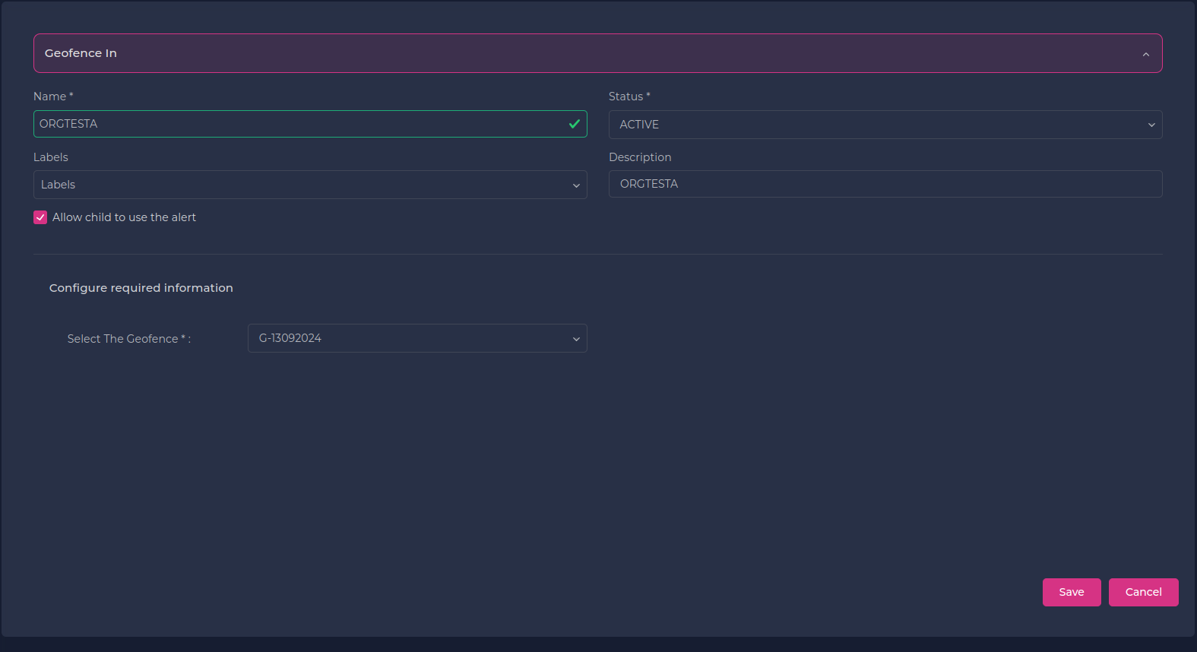Cancel the alert configuration
Viewport: 1197px width, 652px height.
point(1143,592)
